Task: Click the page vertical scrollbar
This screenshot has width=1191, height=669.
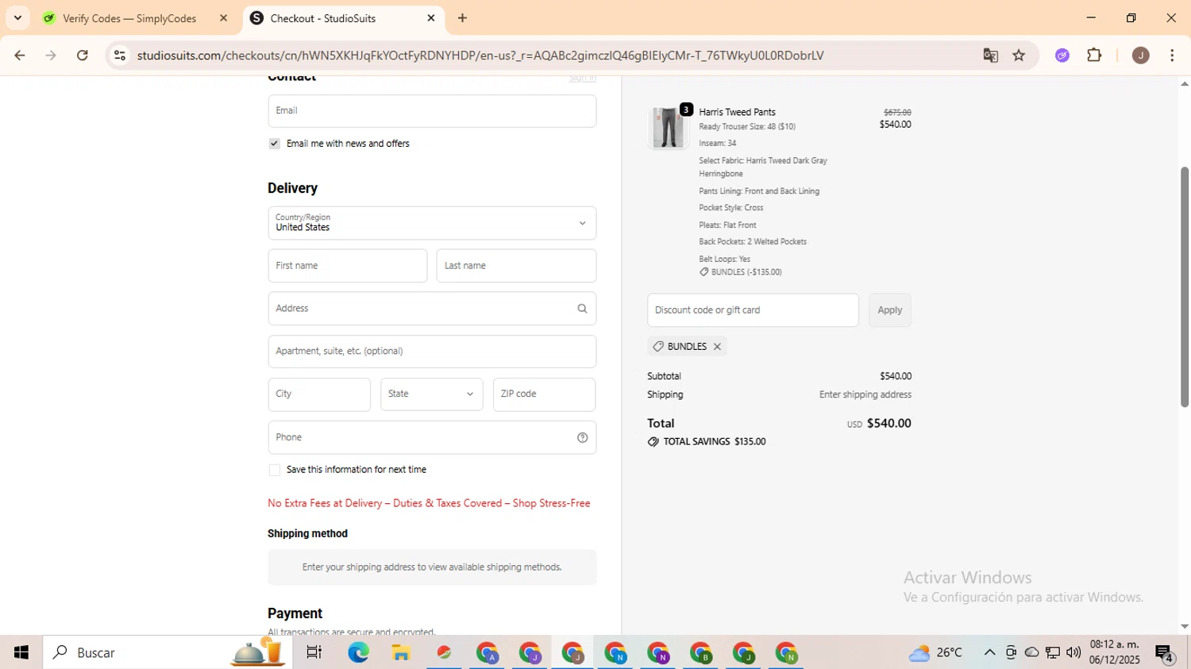Action: [x=1185, y=286]
